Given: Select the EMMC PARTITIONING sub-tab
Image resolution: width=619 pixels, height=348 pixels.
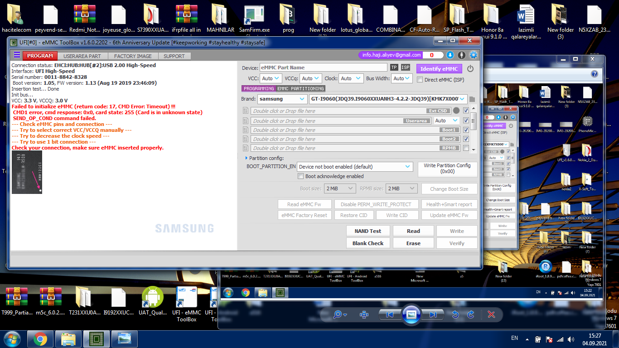Looking at the screenshot, I should pyautogui.click(x=300, y=89).
